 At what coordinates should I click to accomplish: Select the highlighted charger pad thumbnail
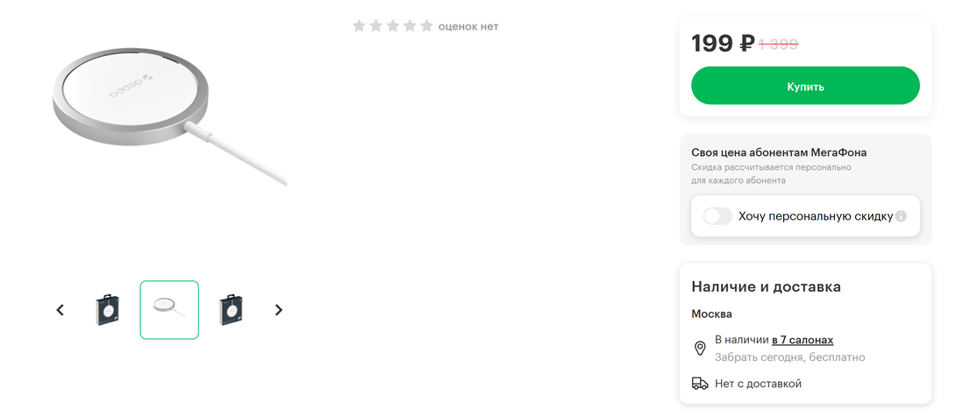click(169, 309)
